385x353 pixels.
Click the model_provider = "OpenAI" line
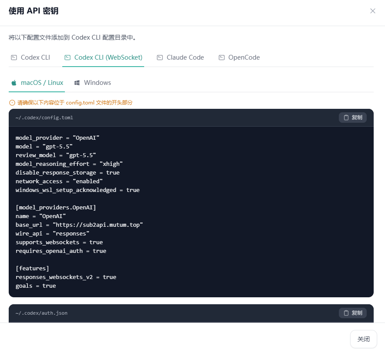pyautogui.click(x=57, y=138)
